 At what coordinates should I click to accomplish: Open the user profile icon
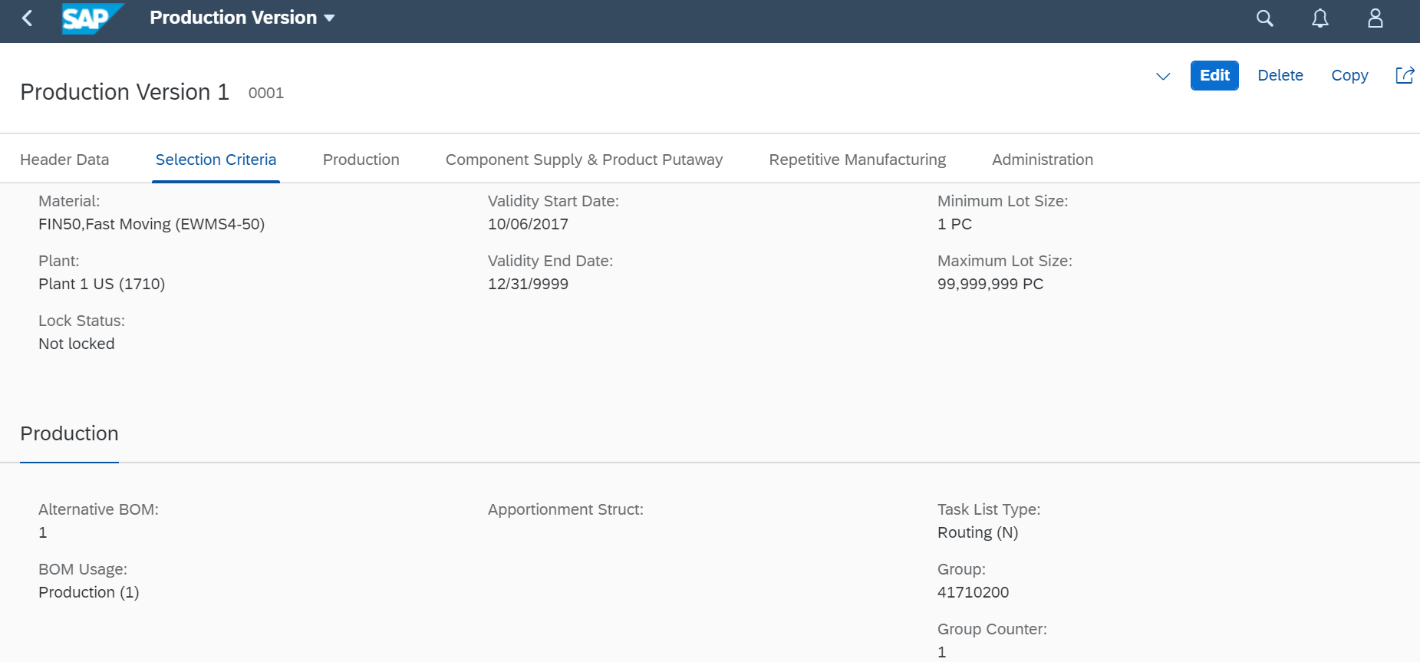(1376, 18)
